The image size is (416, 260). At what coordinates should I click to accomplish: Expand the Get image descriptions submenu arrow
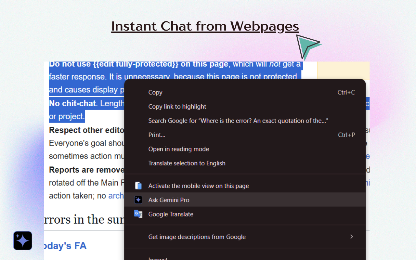pos(351,237)
